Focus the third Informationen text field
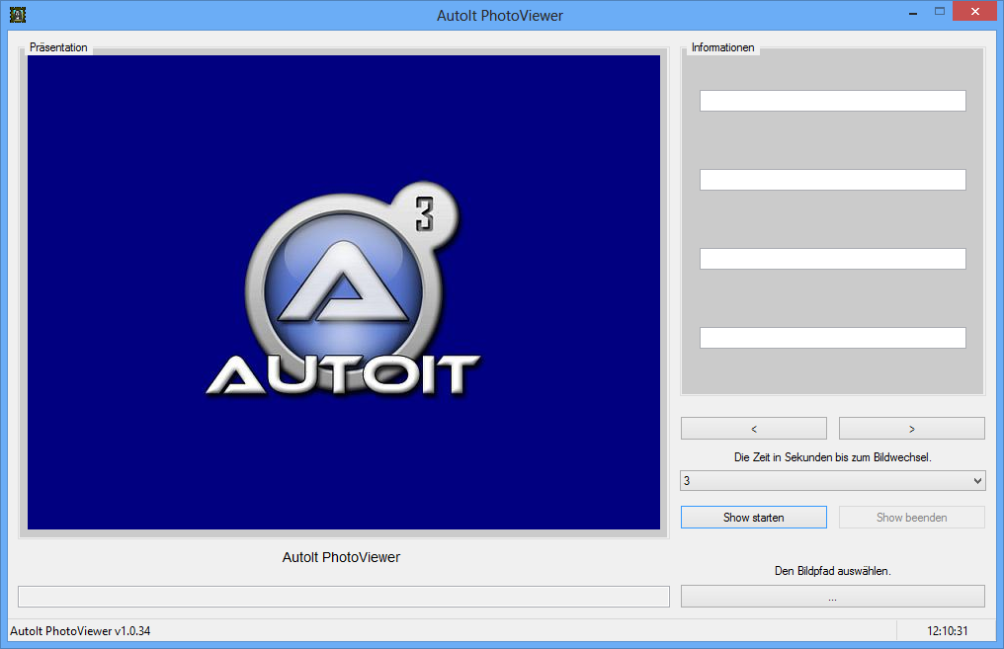The height and width of the screenshot is (649, 1004). point(832,259)
